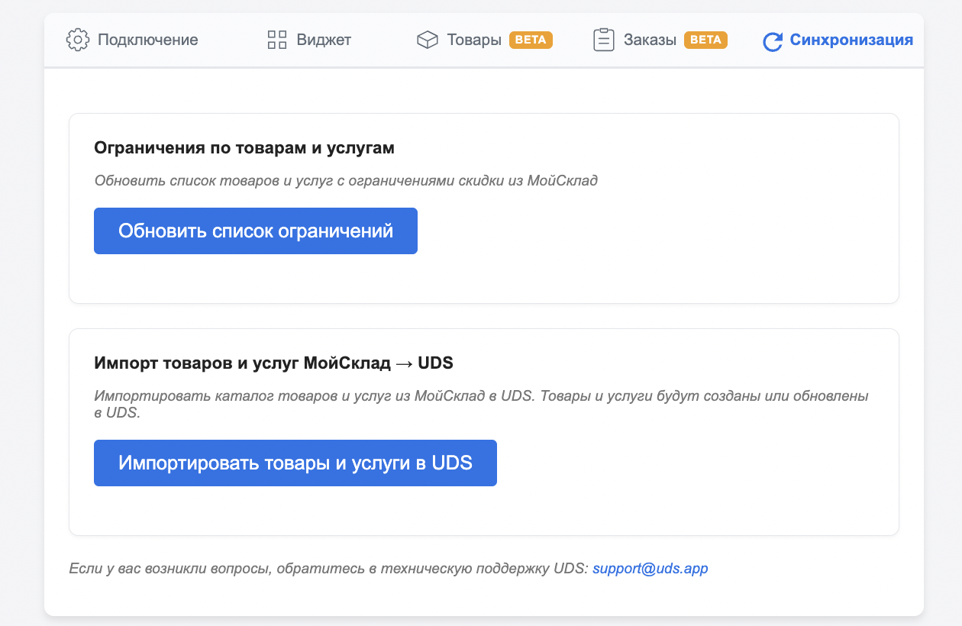The width and height of the screenshot is (962, 626).
Task: Click the clipboard icon beside Заказы
Action: [x=604, y=40]
